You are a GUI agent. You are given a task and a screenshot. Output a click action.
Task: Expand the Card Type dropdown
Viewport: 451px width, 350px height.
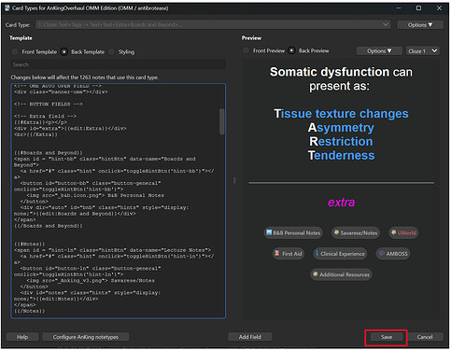213,24
